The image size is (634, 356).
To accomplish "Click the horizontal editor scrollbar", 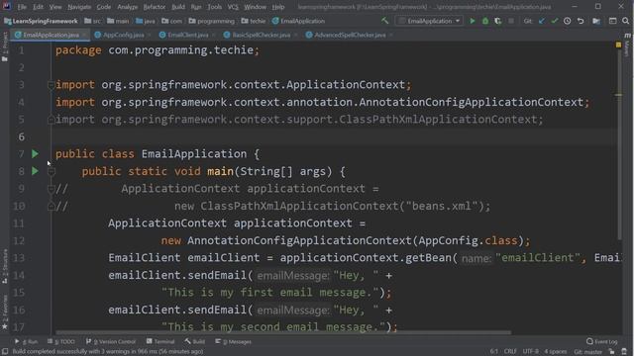I will [283, 332].
